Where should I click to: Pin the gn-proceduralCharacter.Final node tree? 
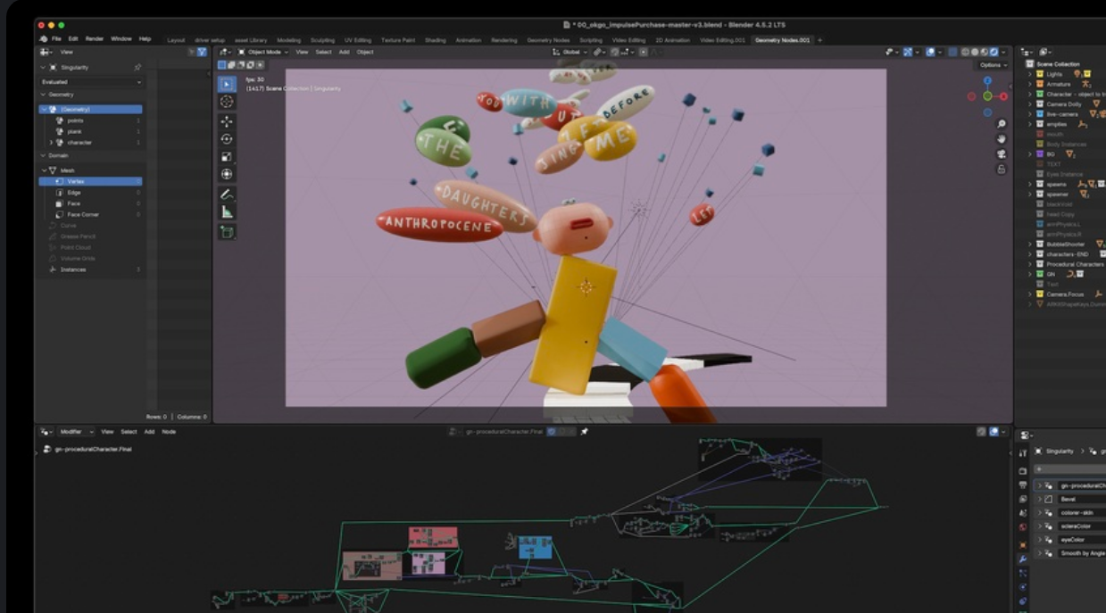[585, 432]
